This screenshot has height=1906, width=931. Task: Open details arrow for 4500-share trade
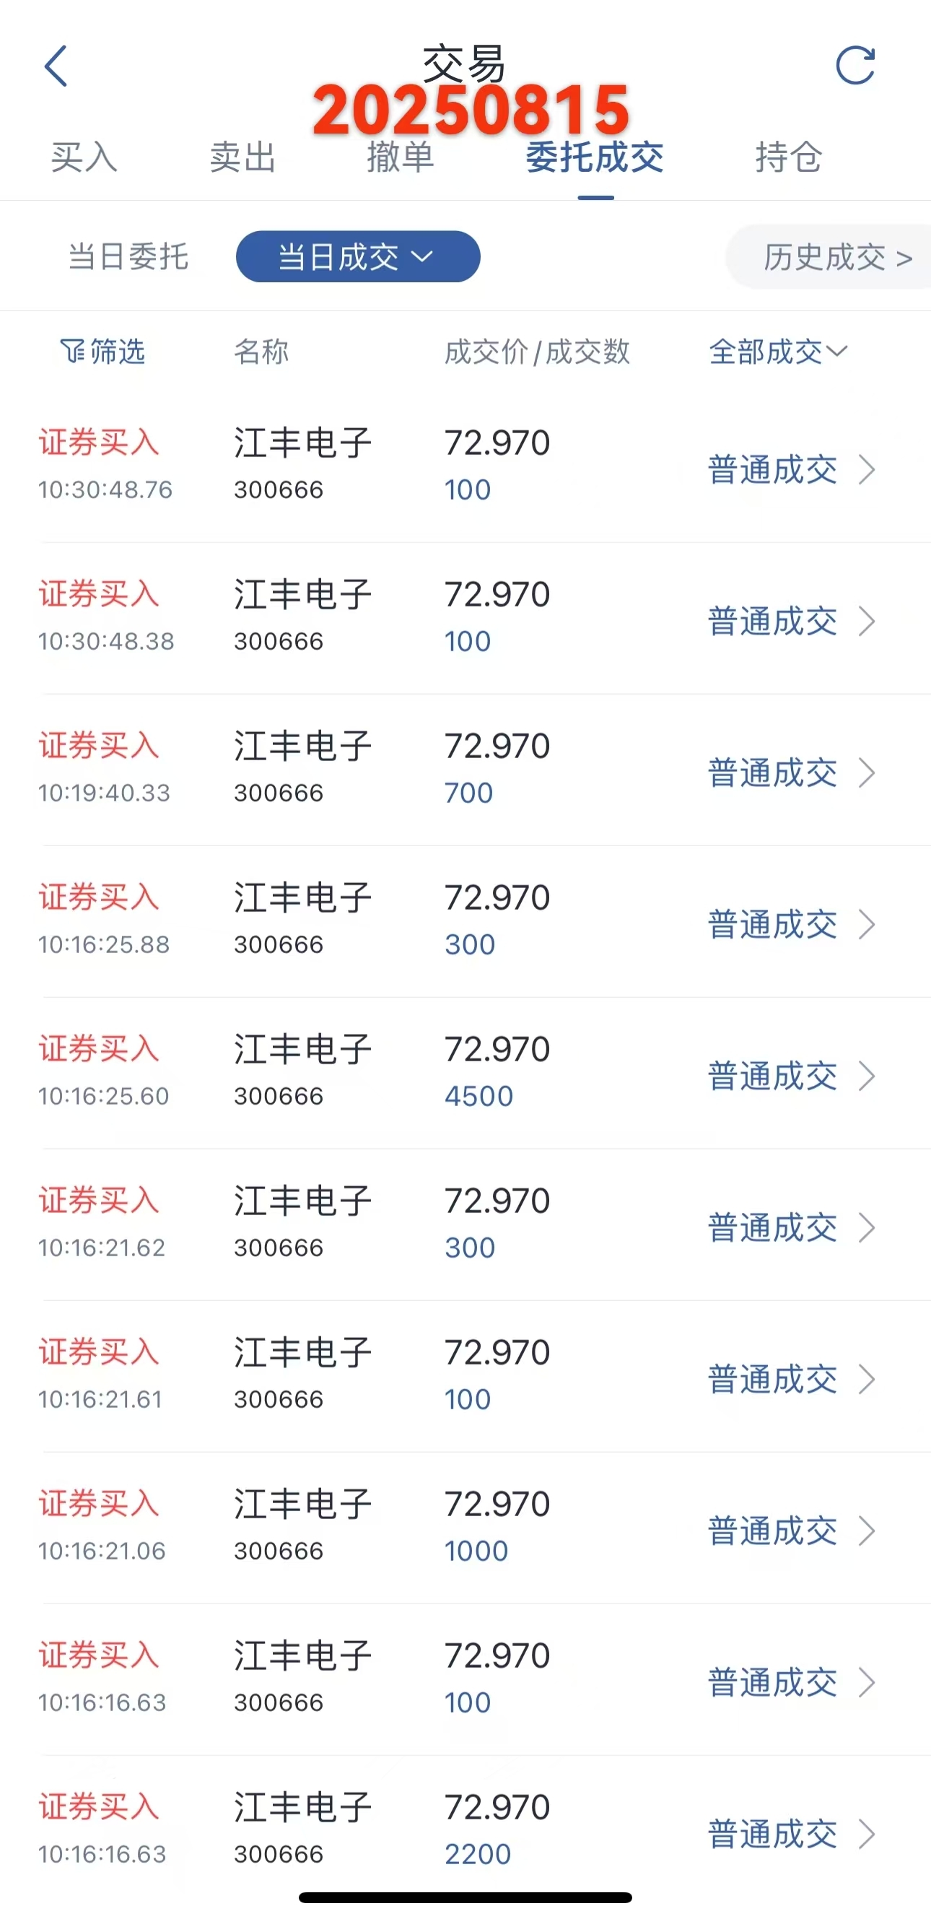[867, 1076]
